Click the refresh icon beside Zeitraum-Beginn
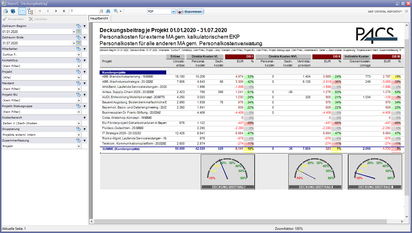This screenshot has height=233, width=412. [78, 26]
